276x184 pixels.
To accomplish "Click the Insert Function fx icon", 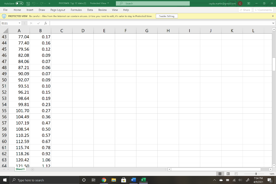I will [46, 23].
